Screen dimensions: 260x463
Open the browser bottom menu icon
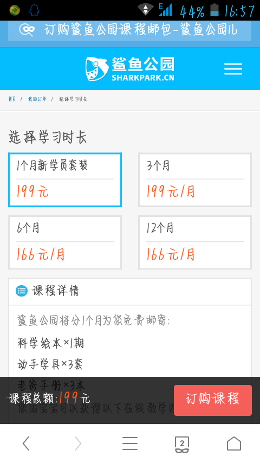(130, 443)
